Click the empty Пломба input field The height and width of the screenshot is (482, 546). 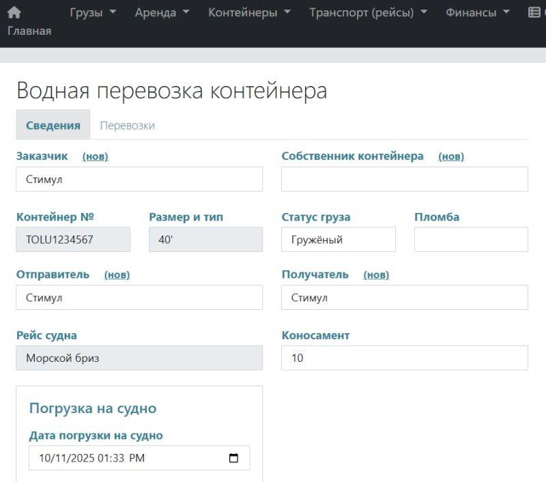471,240
